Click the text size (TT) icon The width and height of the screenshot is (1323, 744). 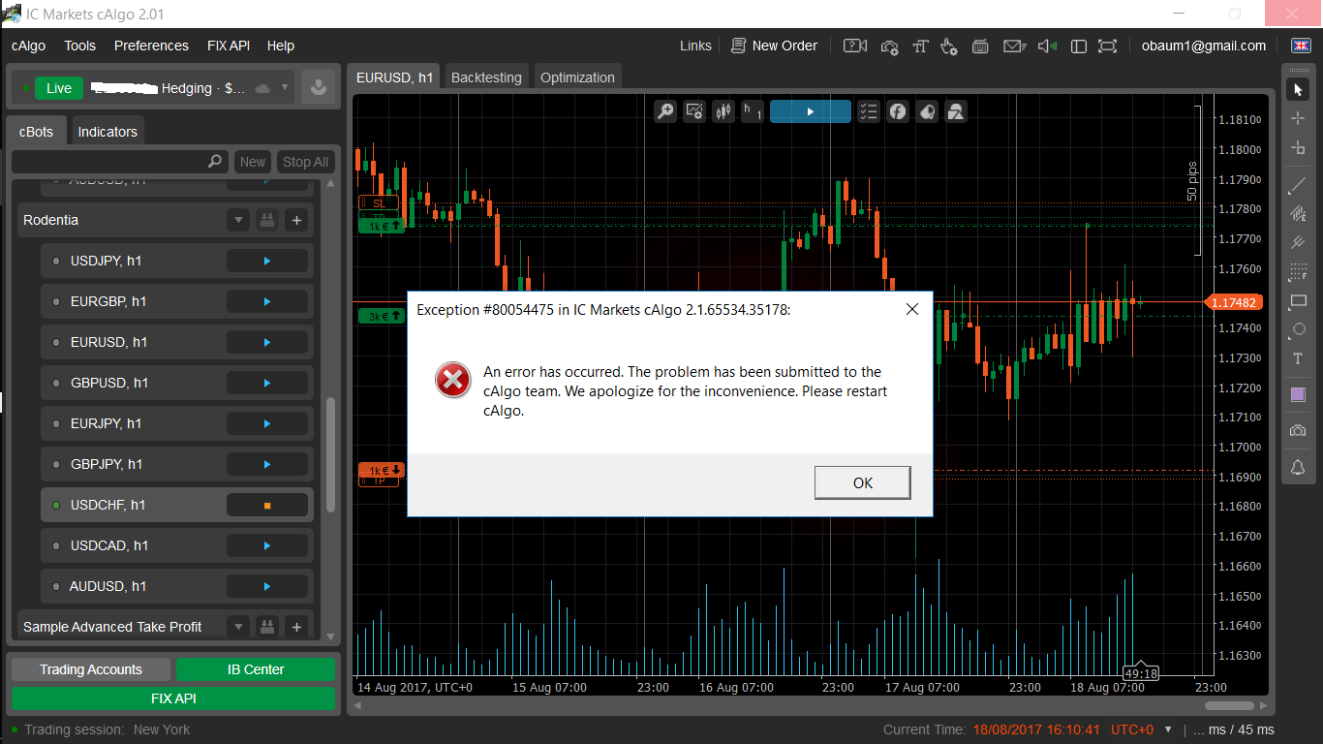pos(920,46)
